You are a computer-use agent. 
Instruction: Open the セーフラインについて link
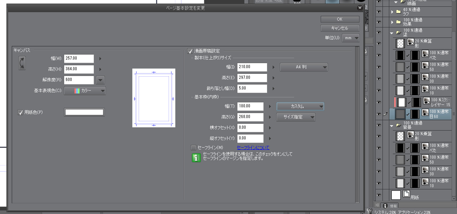tap(253, 147)
